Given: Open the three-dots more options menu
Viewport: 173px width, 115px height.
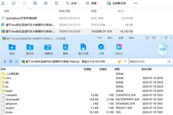Looking at the screenshot, I should pyautogui.click(x=136, y=3).
